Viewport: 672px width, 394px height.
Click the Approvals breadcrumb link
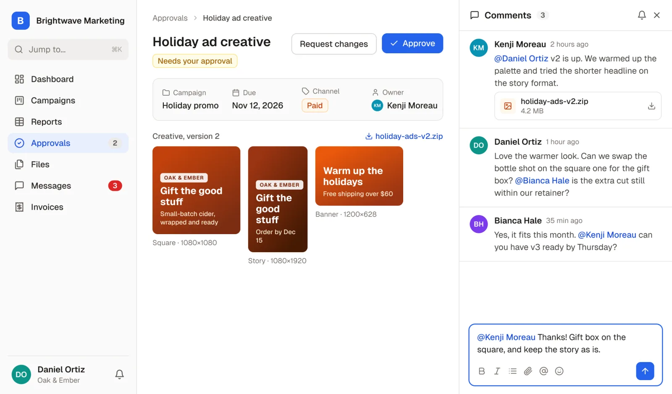[x=170, y=18]
